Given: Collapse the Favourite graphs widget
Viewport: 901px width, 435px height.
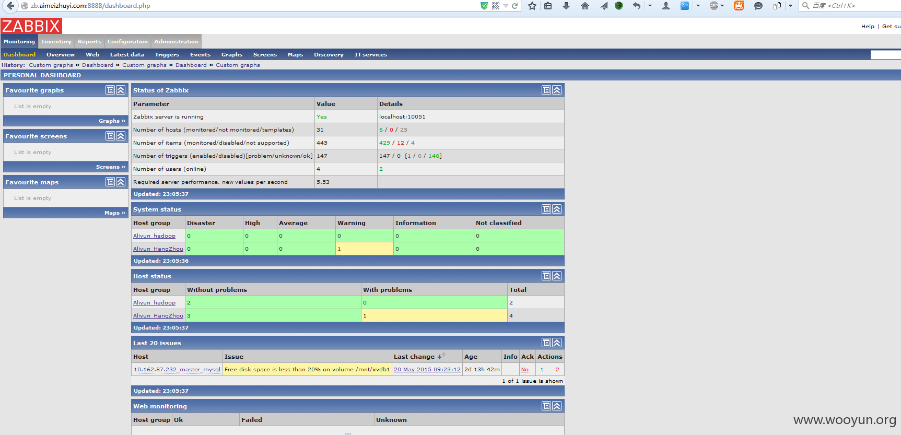Looking at the screenshot, I should pyautogui.click(x=121, y=90).
